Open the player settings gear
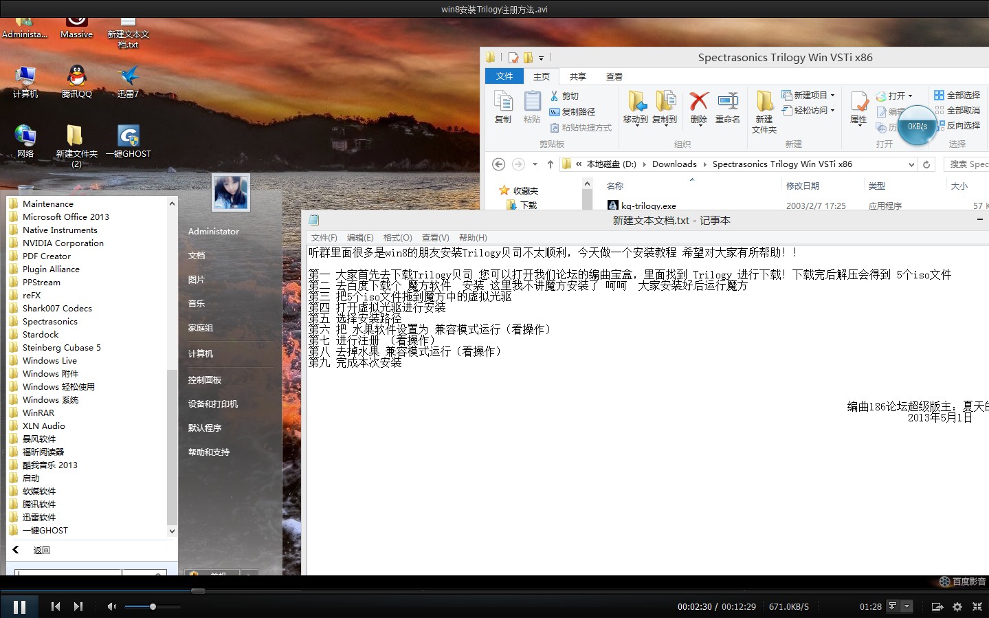989x618 pixels. (957, 606)
